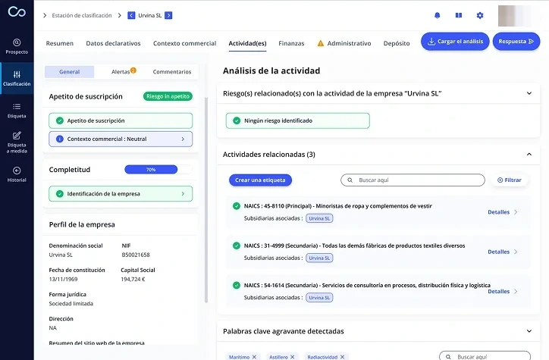Screen dimensions: 549x360
Task: Click Urvina SL tag under NAICS 45-8110
Action: pyautogui.click(x=319, y=218)
